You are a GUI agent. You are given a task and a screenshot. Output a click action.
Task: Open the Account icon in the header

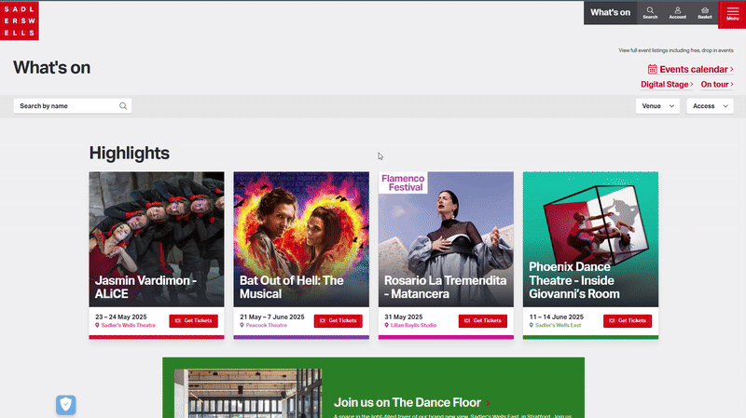coord(678,13)
